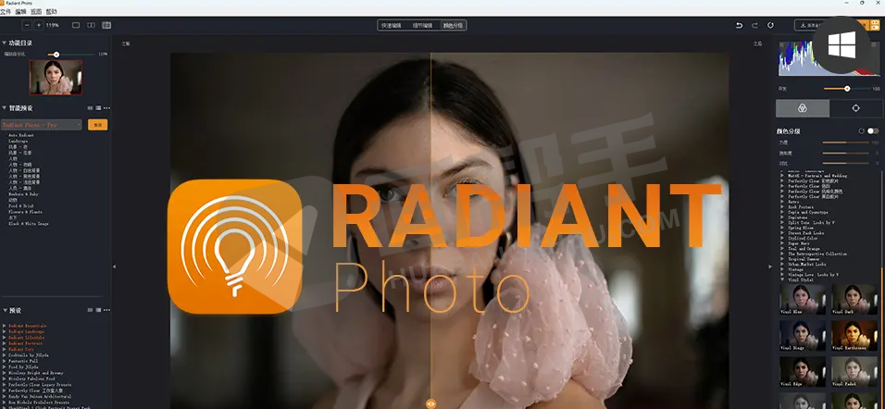
Task: Click the zoom out minus button
Action: [x=28, y=25]
